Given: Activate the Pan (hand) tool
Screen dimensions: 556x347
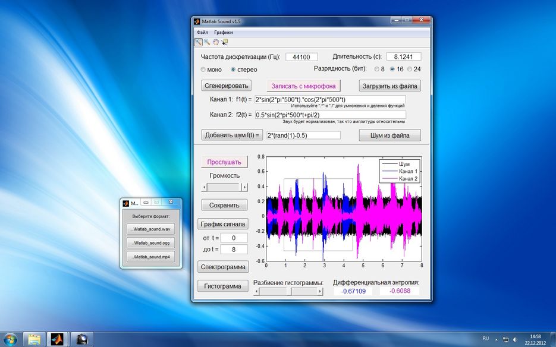Looking at the screenshot, I should pyautogui.click(x=216, y=42).
